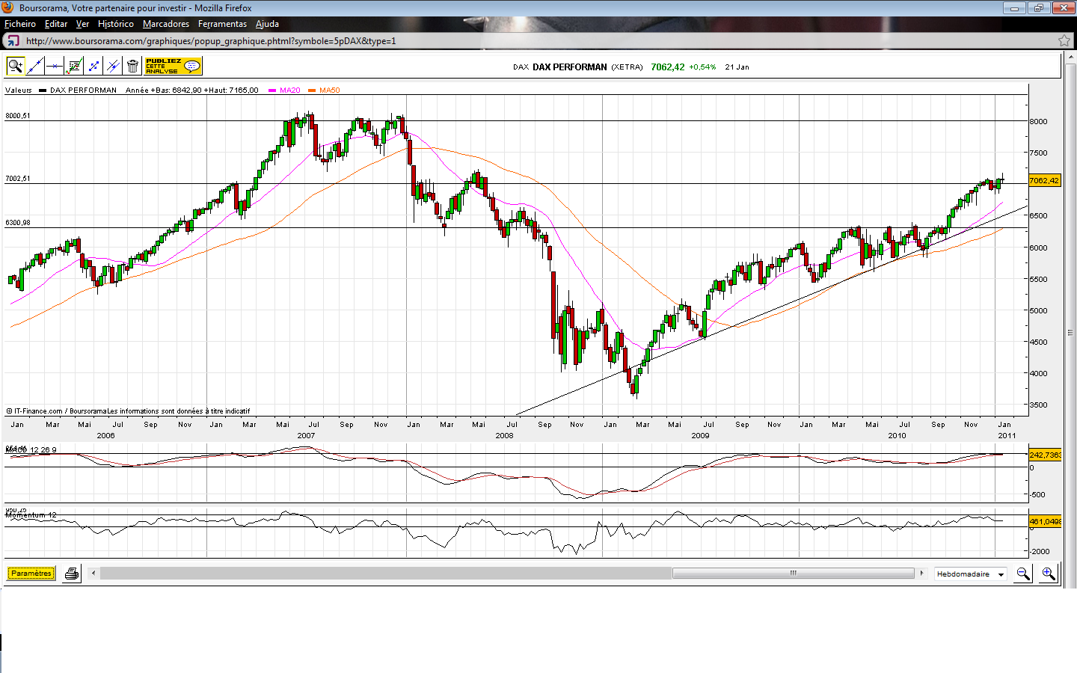The width and height of the screenshot is (1077, 673).
Task: Select the dashed segment drawing tool
Action: [x=93, y=66]
